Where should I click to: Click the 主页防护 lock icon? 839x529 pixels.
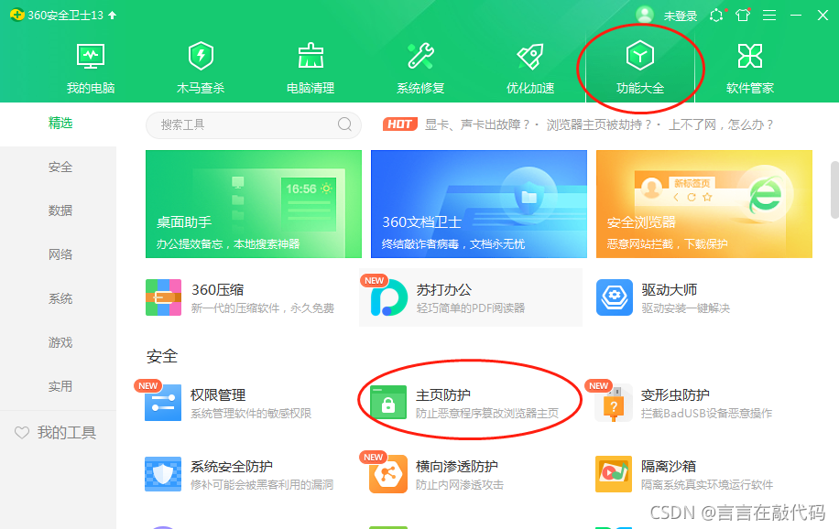click(388, 403)
